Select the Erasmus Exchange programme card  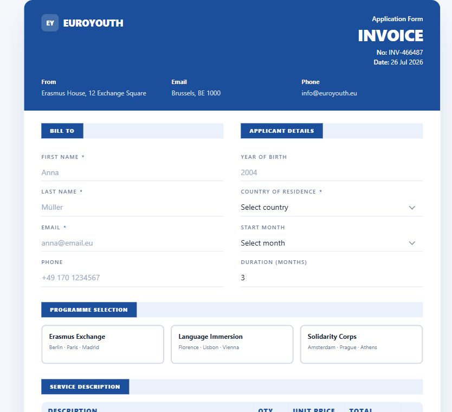(102, 344)
